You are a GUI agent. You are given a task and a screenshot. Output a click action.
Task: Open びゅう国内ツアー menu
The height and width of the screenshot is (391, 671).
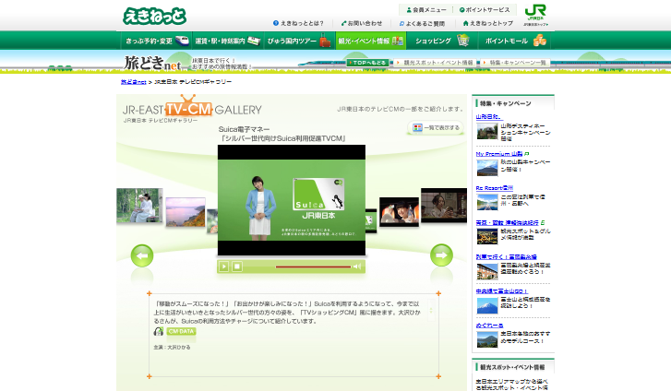pos(299,41)
